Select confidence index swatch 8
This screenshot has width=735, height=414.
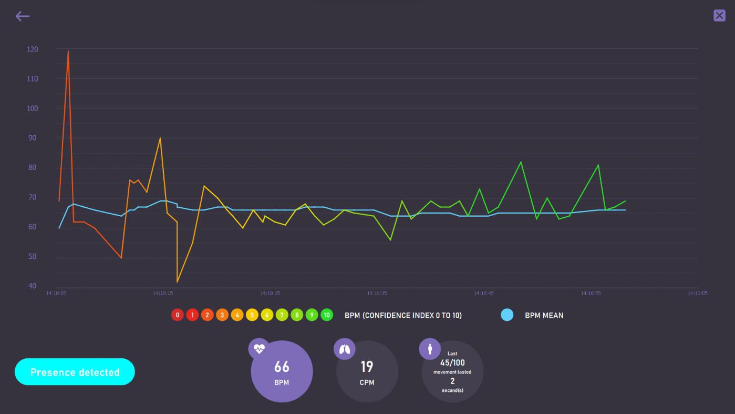[297, 315]
